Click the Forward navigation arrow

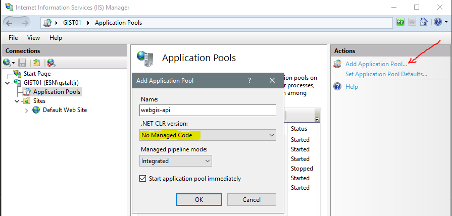pos(25,23)
